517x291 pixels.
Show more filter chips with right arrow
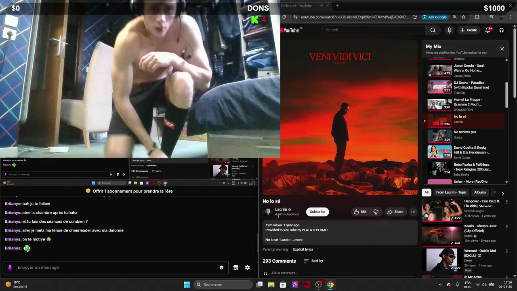[x=503, y=193]
